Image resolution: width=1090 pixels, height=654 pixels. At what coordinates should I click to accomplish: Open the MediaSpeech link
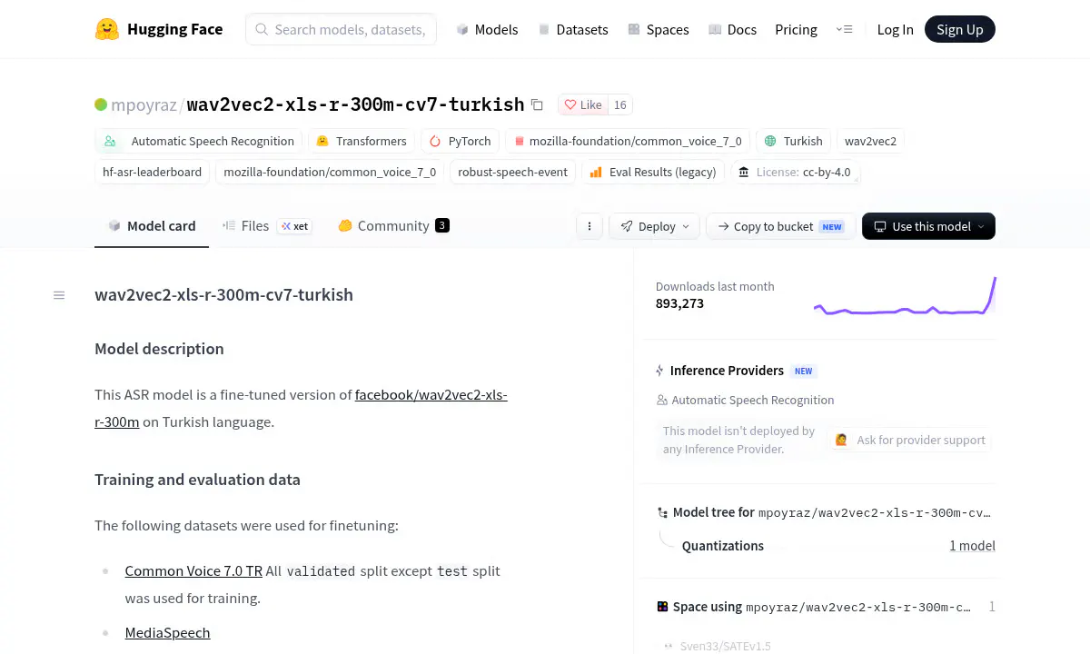pyautogui.click(x=167, y=632)
